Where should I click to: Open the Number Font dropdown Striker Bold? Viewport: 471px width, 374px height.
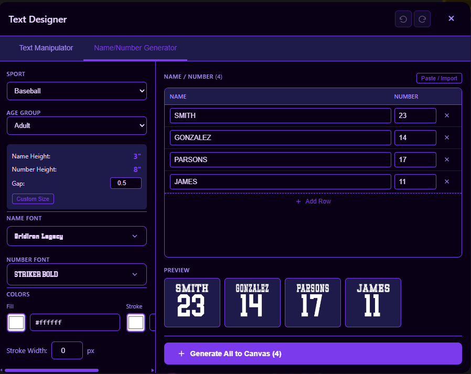(x=77, y=274)
